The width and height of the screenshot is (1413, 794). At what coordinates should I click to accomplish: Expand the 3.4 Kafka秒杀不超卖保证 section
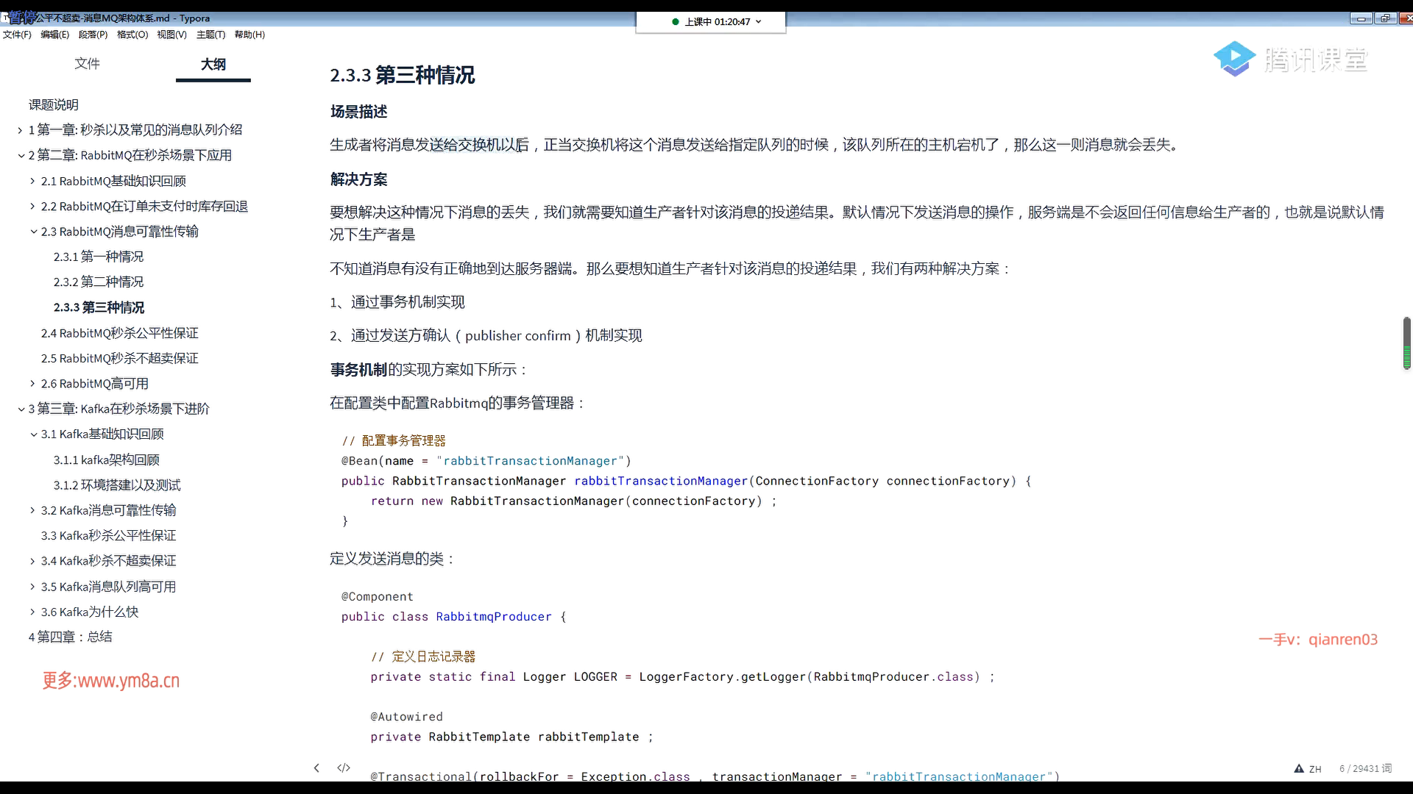pyautogui.click(x=33, y=561)
